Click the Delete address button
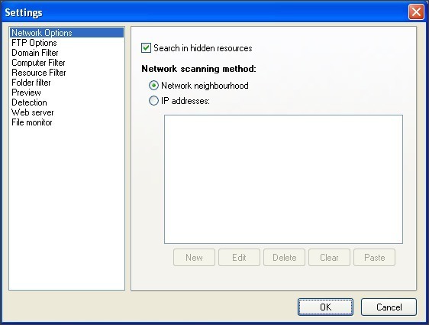Image resolution: width=429 pixels, height=325 pixels. [284, 257]
